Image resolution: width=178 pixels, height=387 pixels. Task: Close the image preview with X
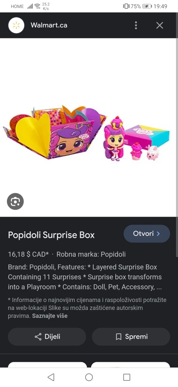coord(160,25)
